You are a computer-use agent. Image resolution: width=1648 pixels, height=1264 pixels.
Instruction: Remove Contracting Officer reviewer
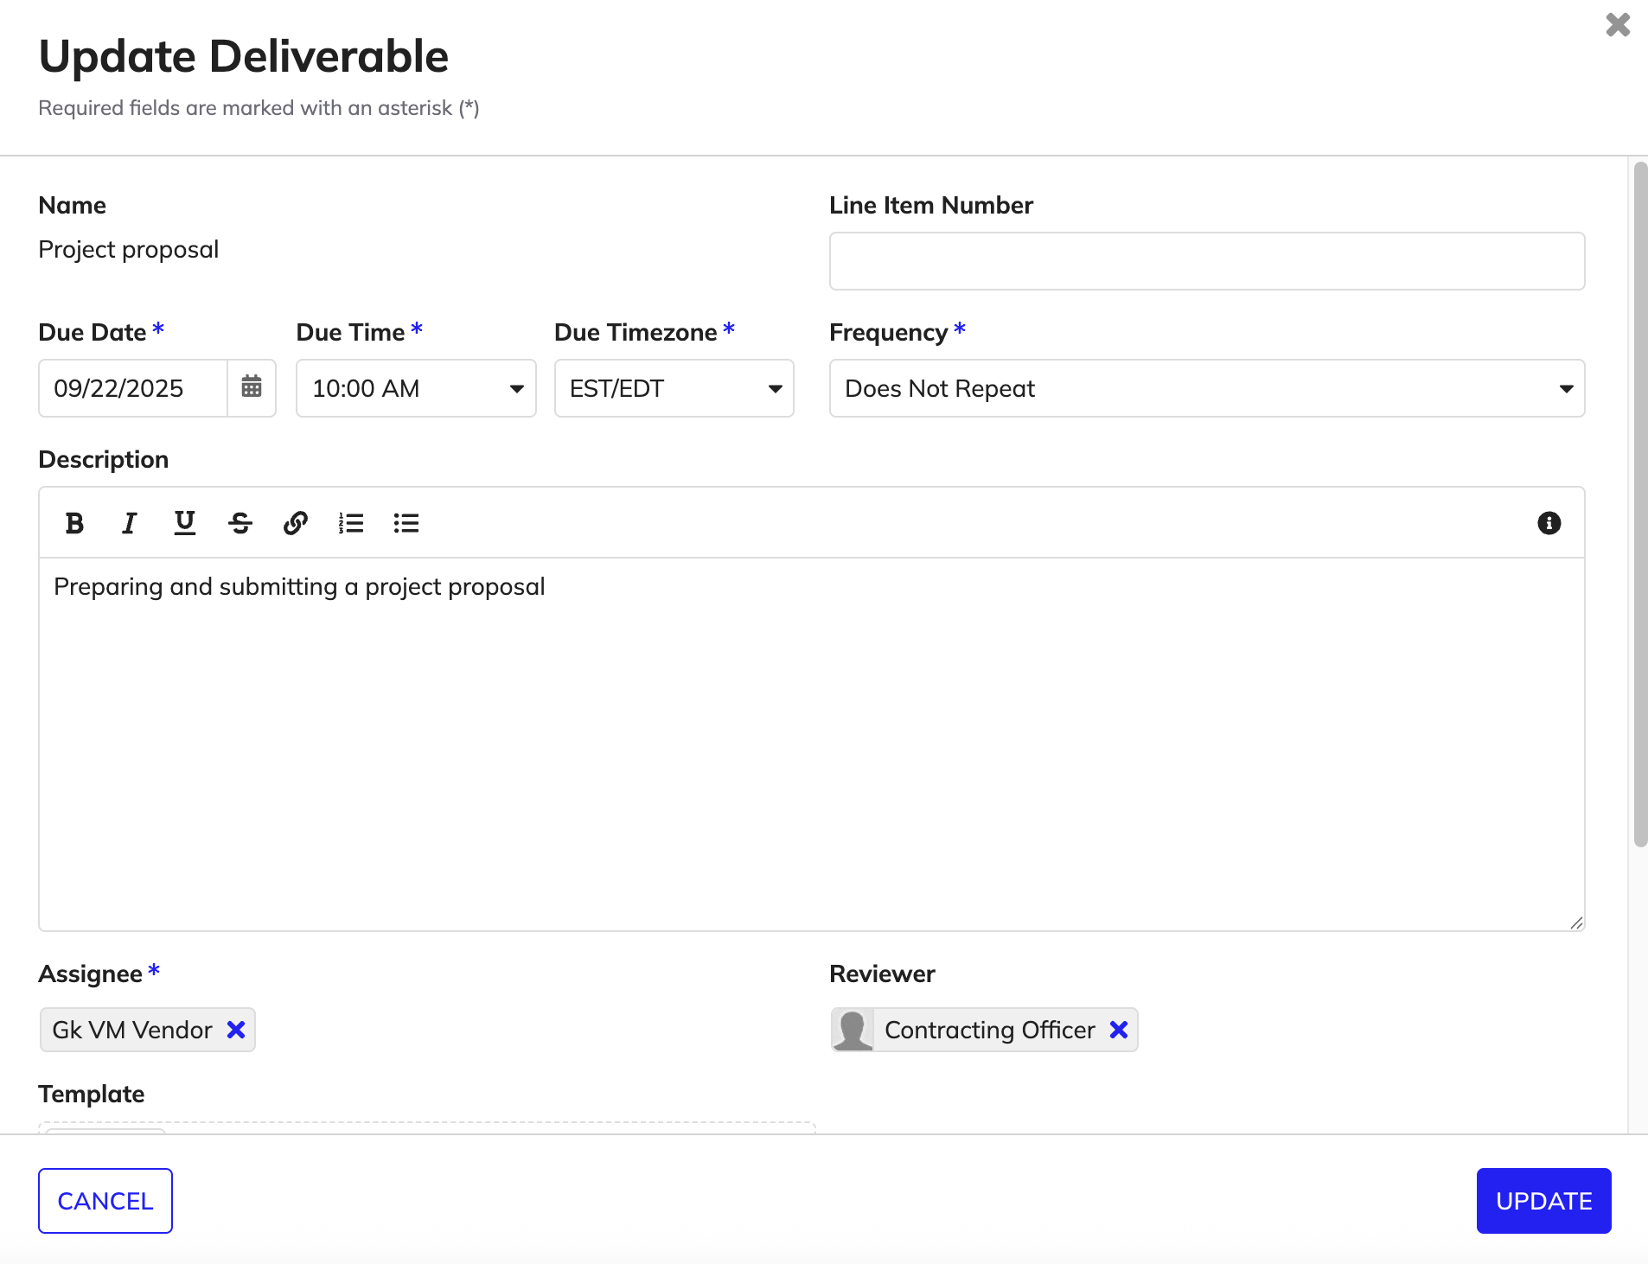[x=1119, y=1030]
